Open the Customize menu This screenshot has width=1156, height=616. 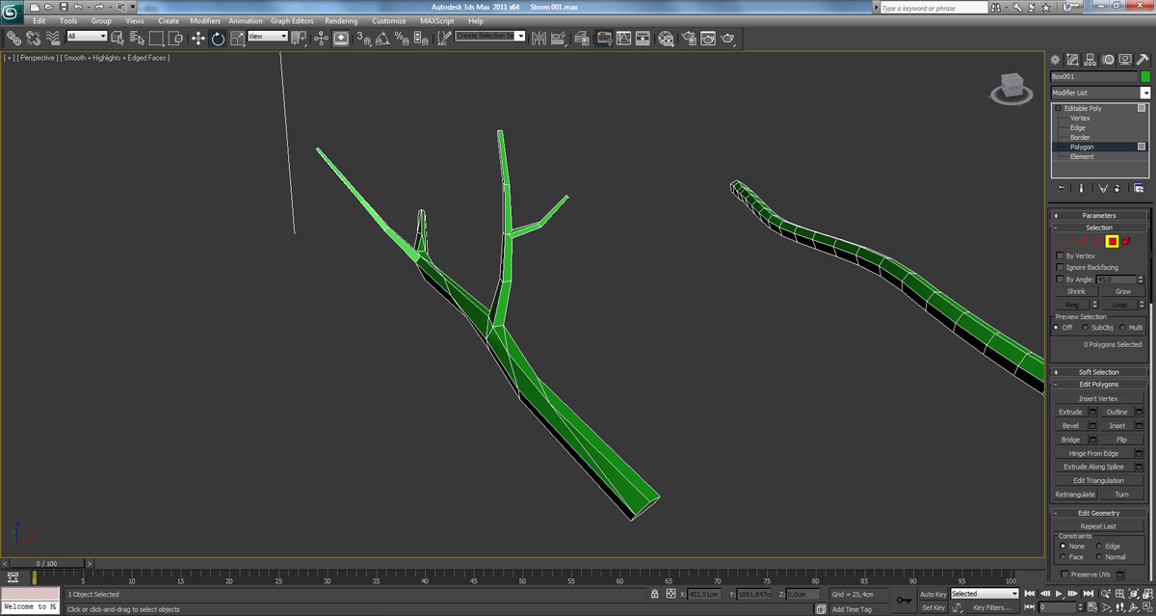pyautogui.click(x=389, y=20)
